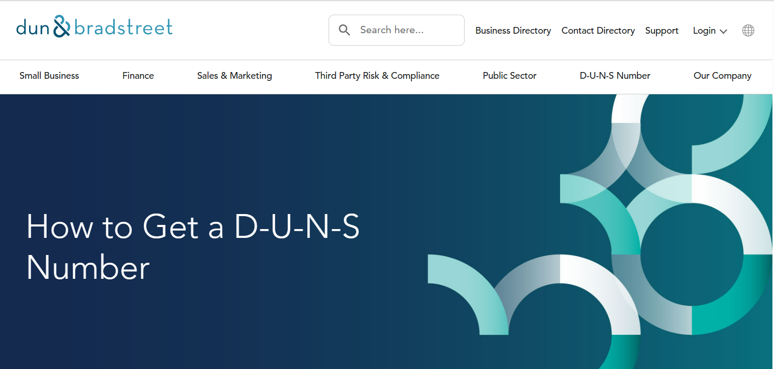Open the Contact Directory page
Image resolution: width=774 pixels, height=369 pixels.
coord(598,31)
